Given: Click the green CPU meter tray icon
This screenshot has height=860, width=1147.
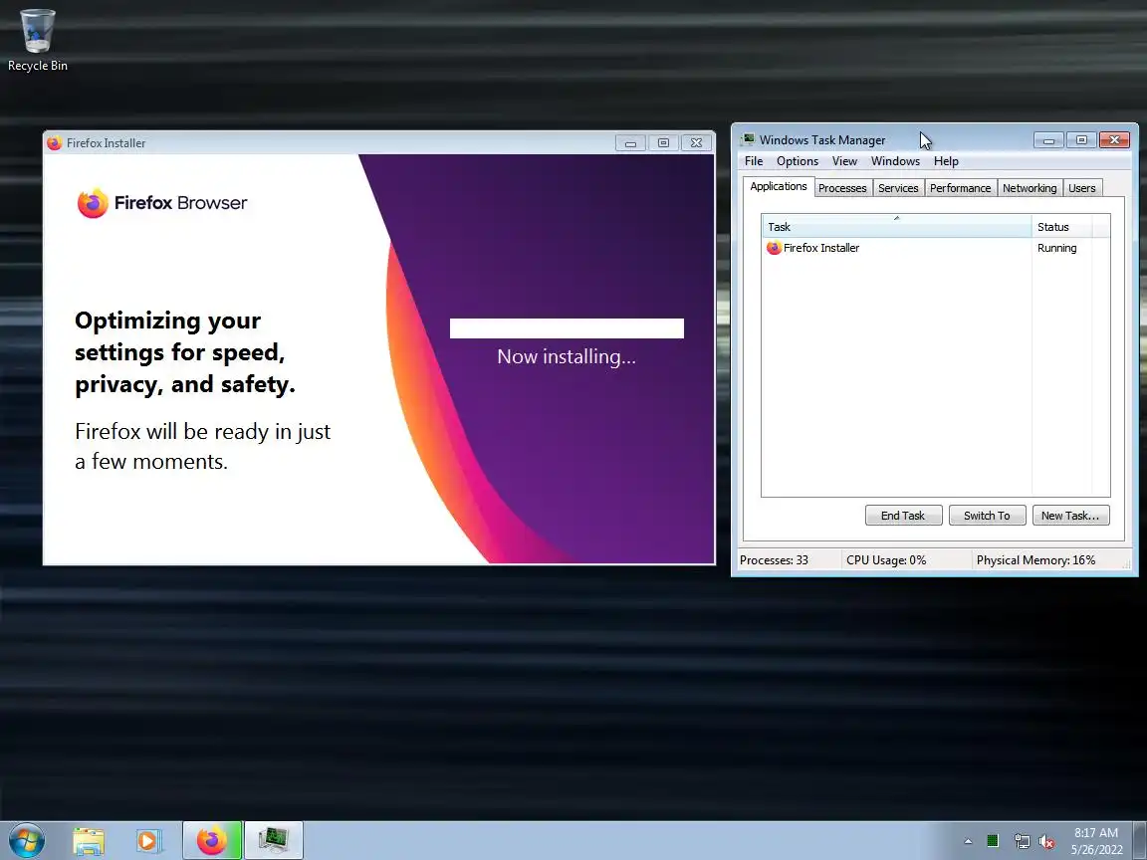Looking at the screenshot, I should [993, 841].
